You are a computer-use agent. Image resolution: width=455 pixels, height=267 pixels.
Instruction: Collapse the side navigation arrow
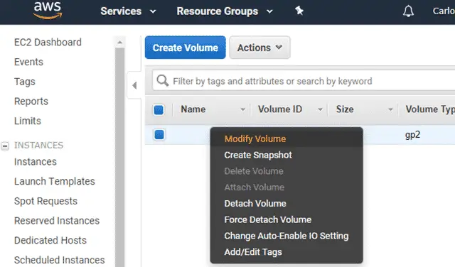point(134,85)
